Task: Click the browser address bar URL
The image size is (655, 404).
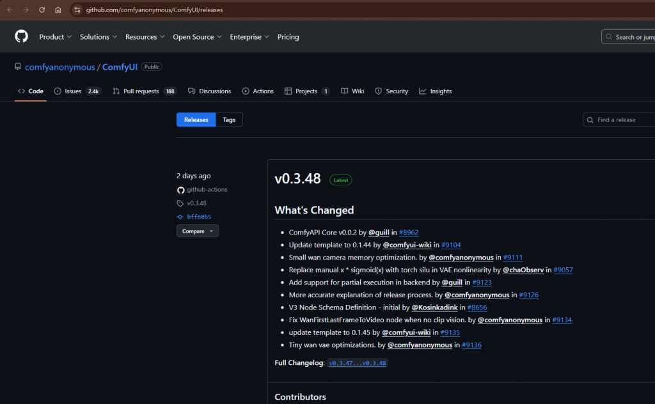Action: tap(154, 10)
